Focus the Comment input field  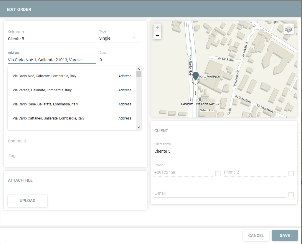(x=75, y=141)
